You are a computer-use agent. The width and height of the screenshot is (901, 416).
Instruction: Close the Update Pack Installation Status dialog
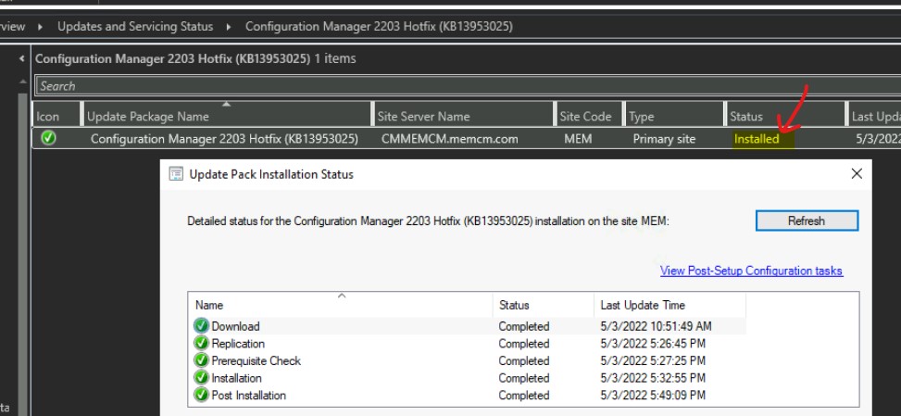pyautogui.click(x=857, y=174)
